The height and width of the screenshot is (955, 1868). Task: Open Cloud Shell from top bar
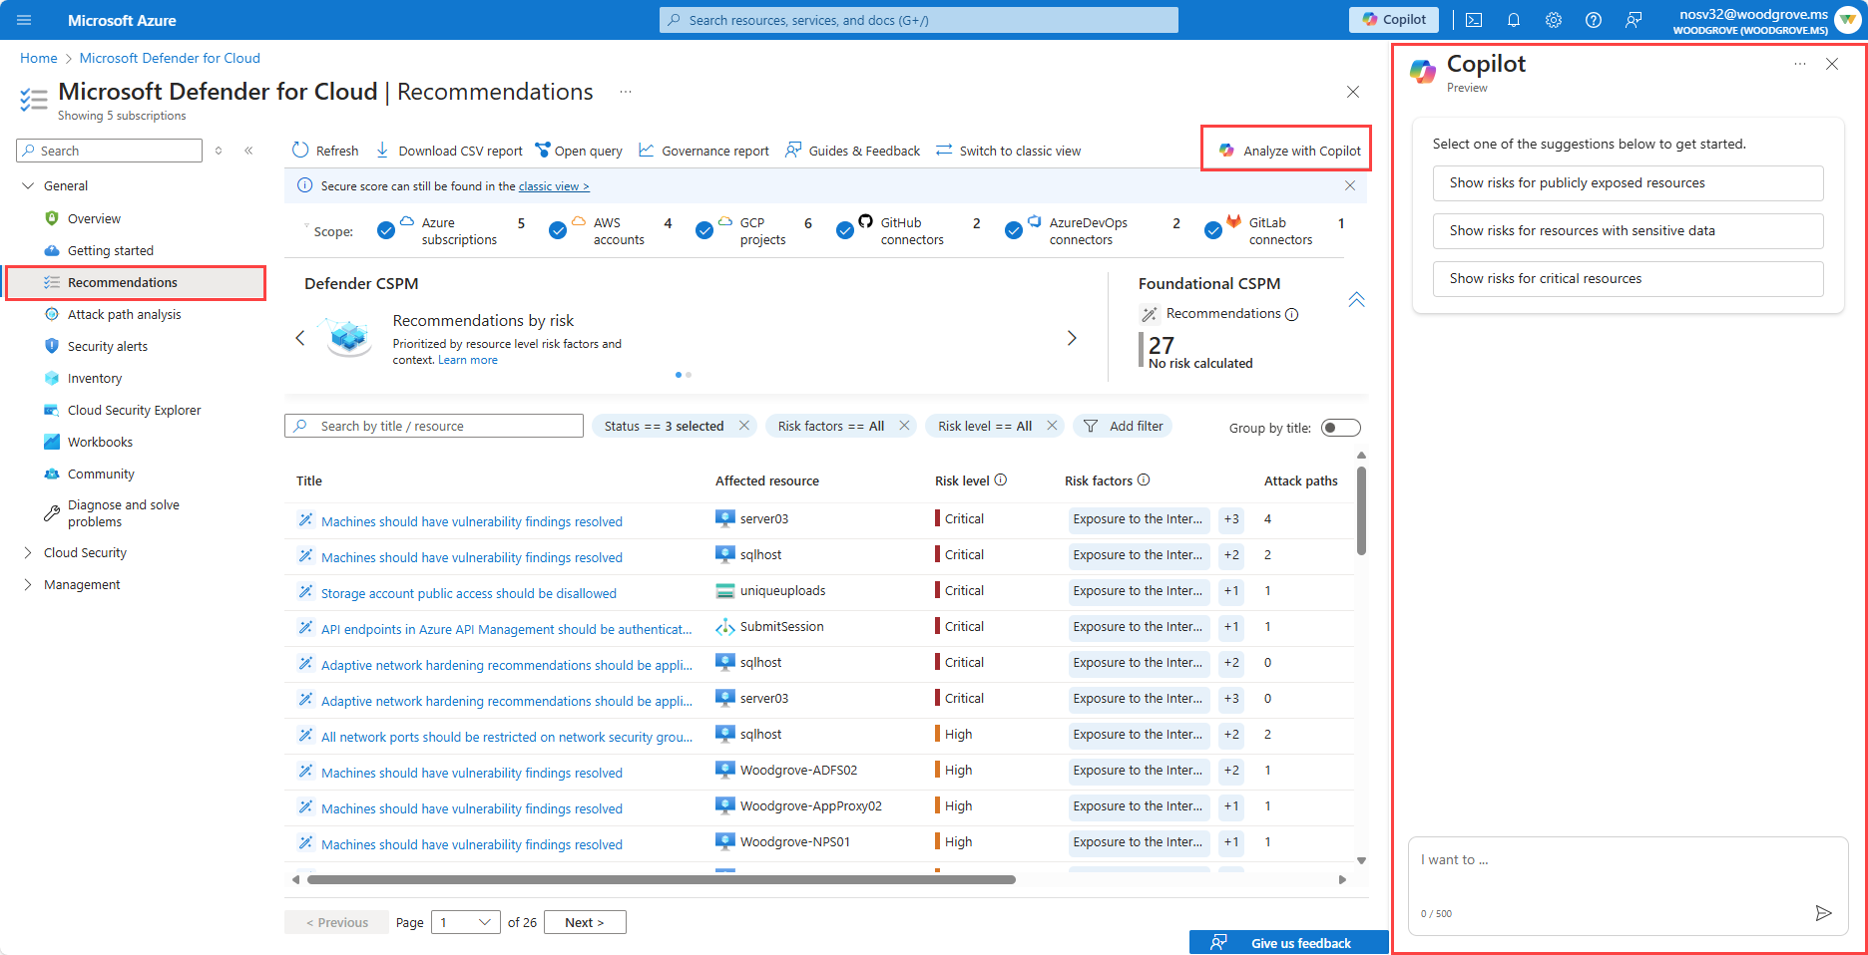1474,20
